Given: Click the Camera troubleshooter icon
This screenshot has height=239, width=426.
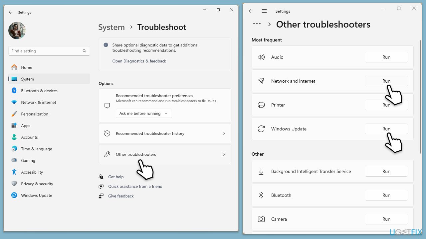Looking at the screenshot, I should [x=261, y=219].
